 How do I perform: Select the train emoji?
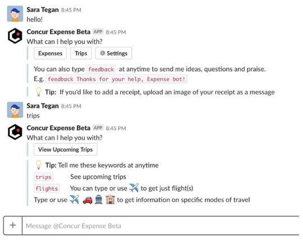pyautogui.click(x=99, y=200)
